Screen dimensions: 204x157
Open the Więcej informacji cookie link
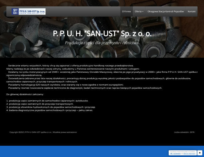click(x=189, y=154)
